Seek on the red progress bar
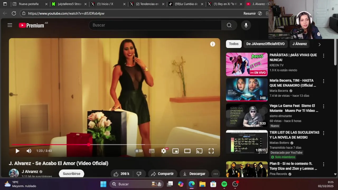The image size is (338, 190). (114, 145)
